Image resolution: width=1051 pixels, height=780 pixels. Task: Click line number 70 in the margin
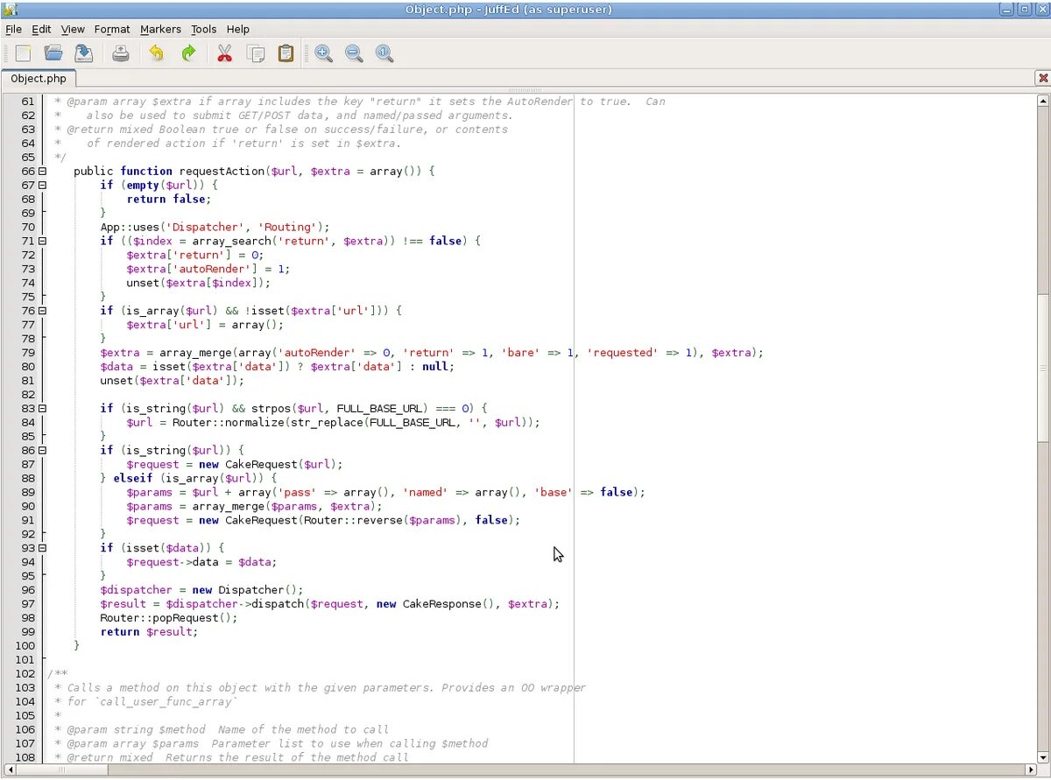click(28, 227)
